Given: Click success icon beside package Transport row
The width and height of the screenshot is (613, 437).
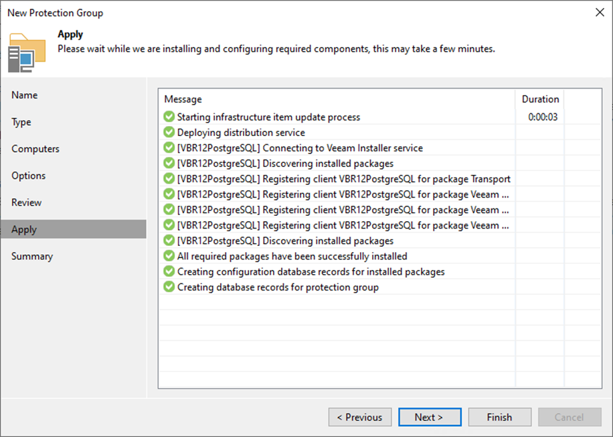Looking at the screenshot, I should (169, 179).
